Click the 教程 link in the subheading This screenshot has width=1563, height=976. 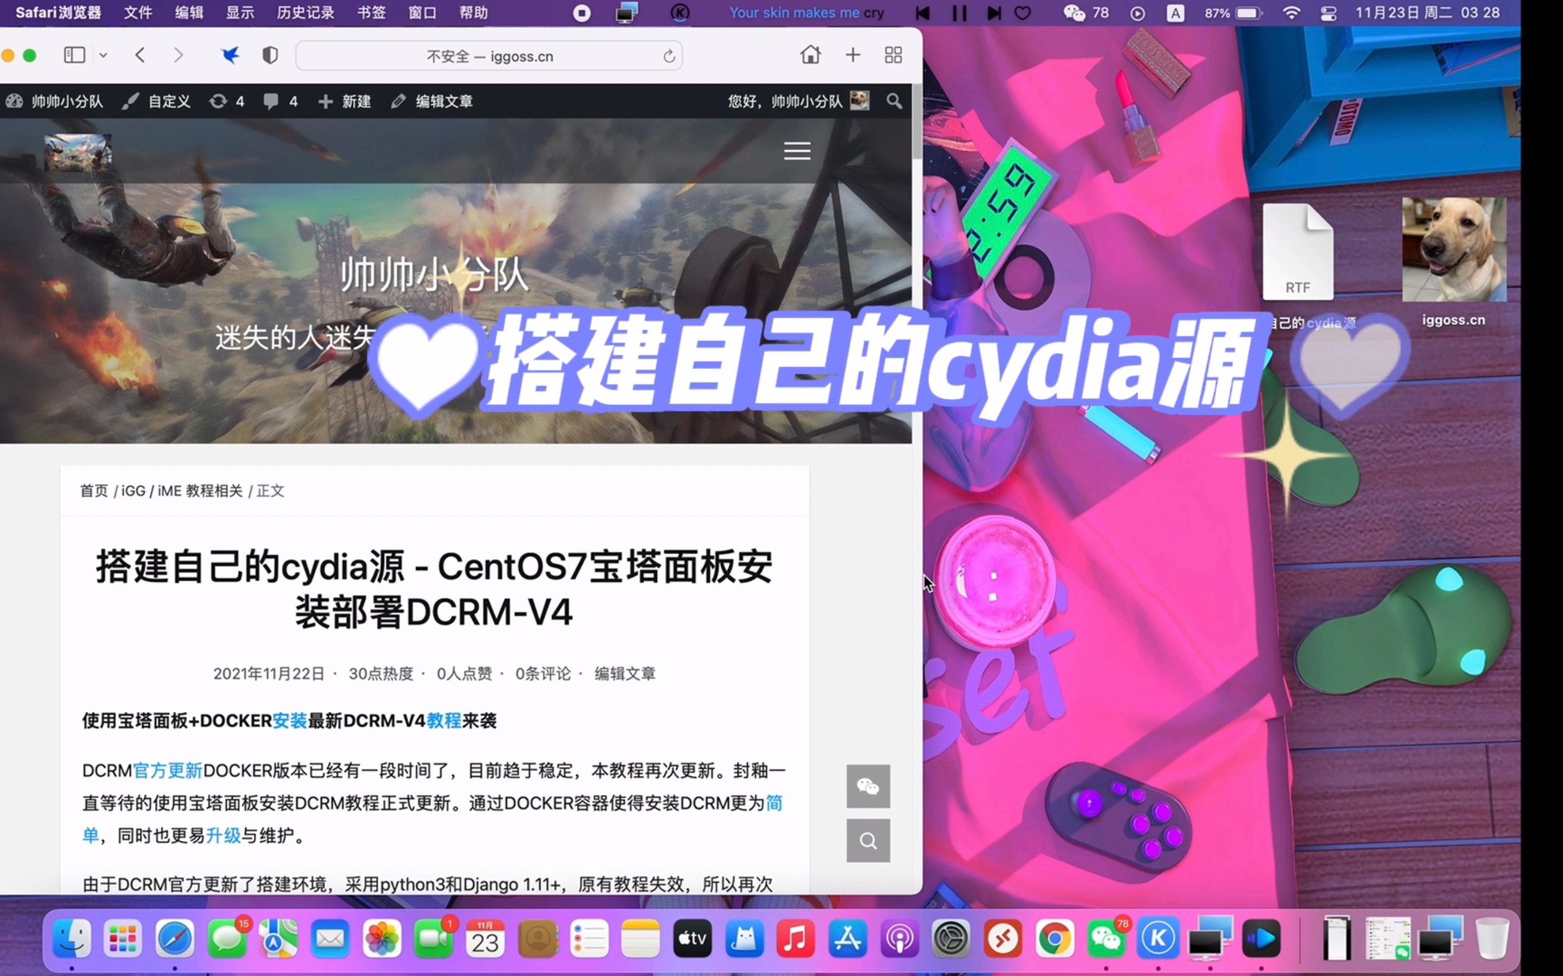click(x=444, y=721)
